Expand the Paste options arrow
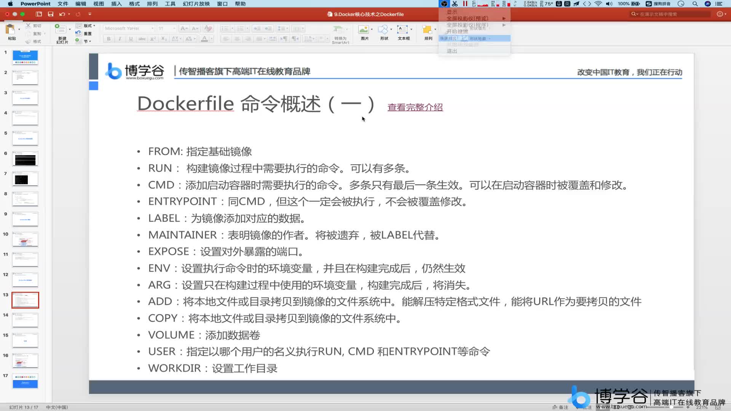Image resolution: width=731 pixels, height=411 pixels. point(19,29)
